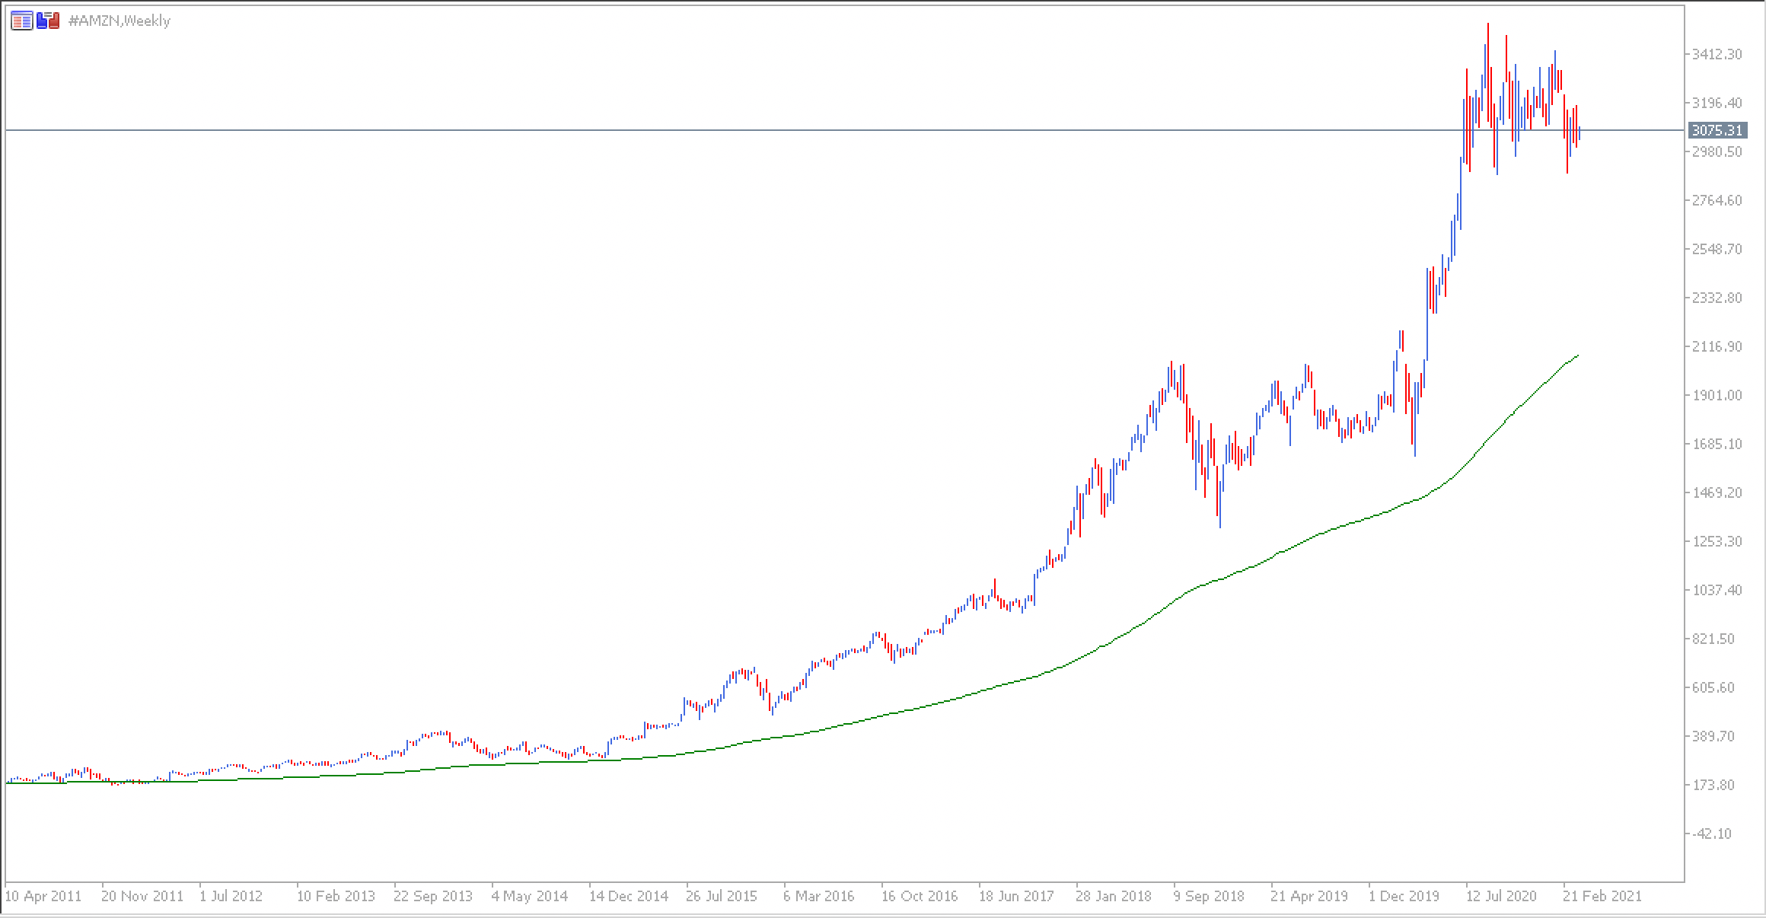
Task: Click the 3075.31 current price tag
Action: coord(1716,130)
